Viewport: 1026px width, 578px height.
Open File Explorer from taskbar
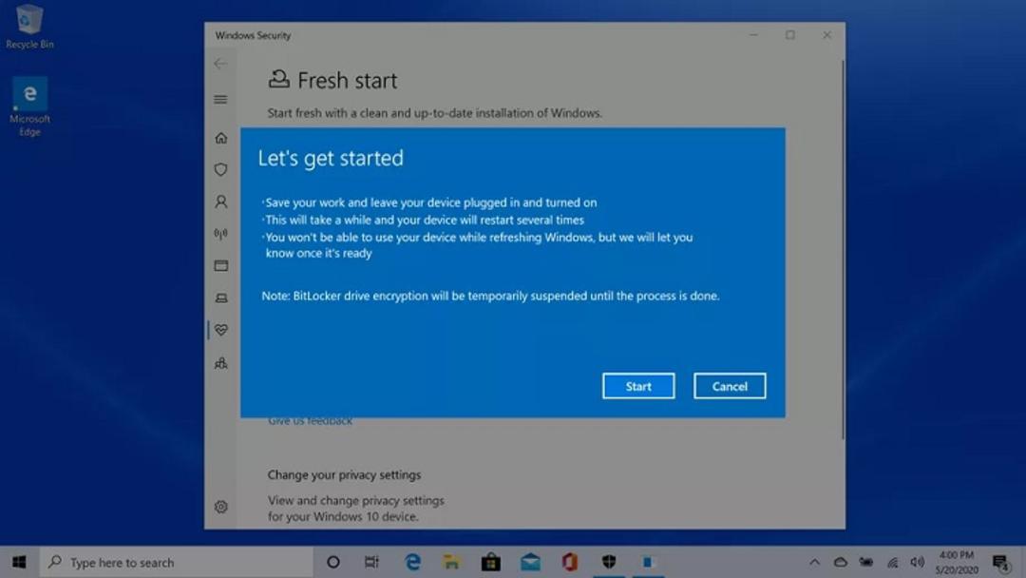tap(451, 562)
